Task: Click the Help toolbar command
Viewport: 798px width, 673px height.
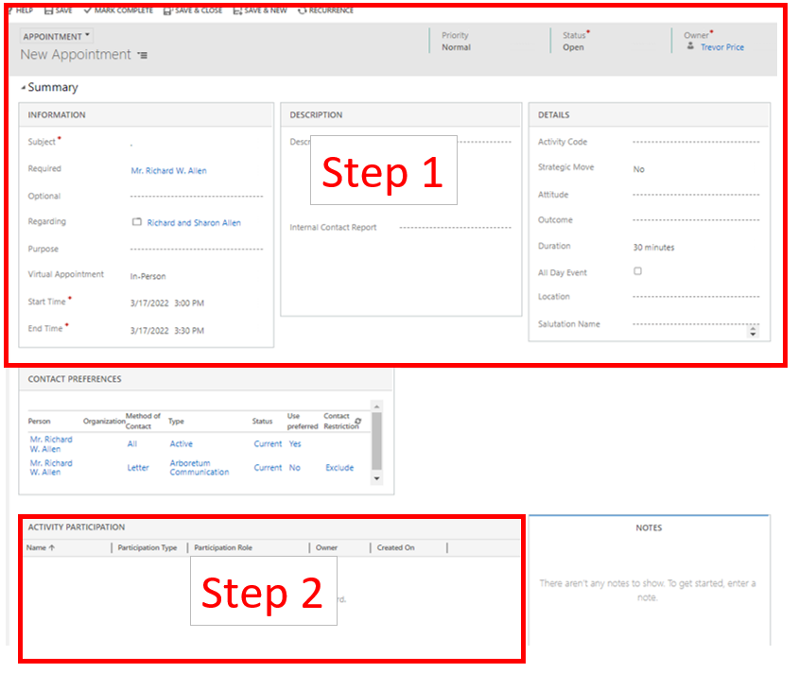Action: click(21, 10)
